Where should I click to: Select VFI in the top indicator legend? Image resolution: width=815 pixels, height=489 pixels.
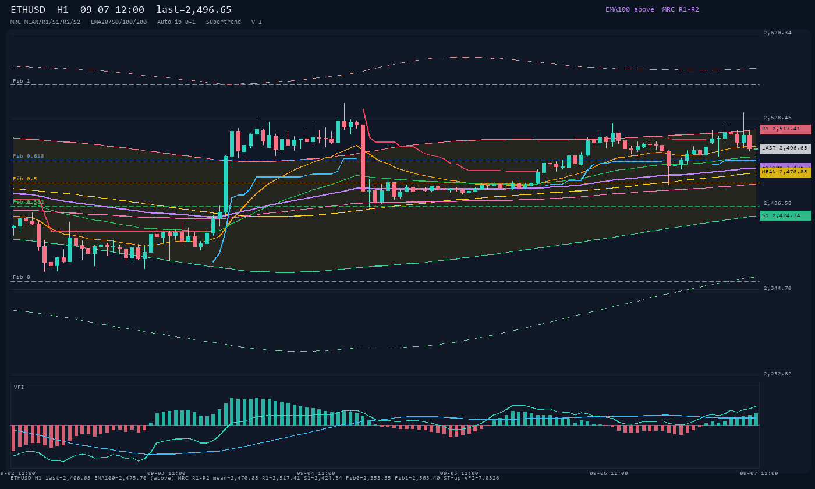pyautogui.click(x=257, y=22)
